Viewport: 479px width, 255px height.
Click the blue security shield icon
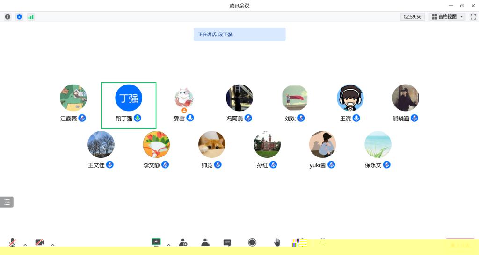coord(19,17)
